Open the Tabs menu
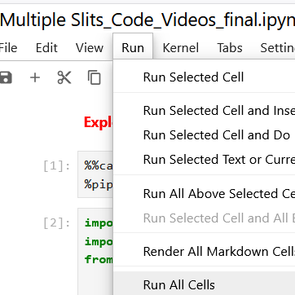Screen dimensions: 295x295 230,48
